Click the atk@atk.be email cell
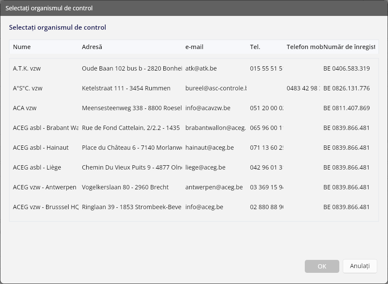Viewport: 388px width, 284px height. (201, 68)
